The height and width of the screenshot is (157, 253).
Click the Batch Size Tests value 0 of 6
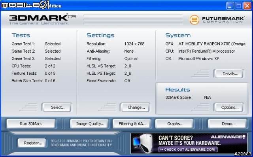50,81
